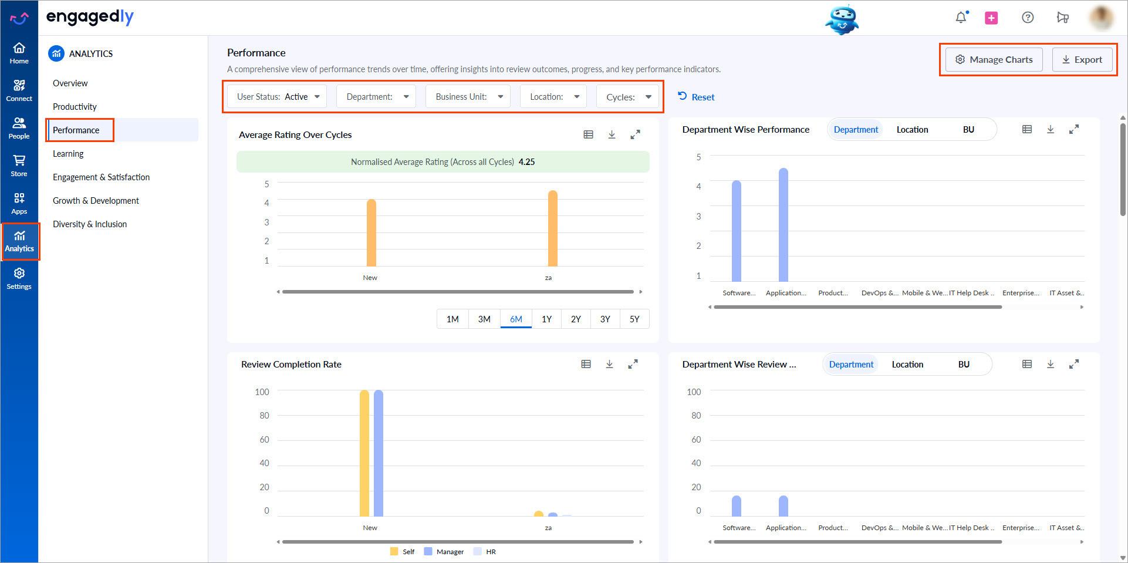Open the Store cart icon
This screenshot has width=1128, height=563.
click(19, 166)
